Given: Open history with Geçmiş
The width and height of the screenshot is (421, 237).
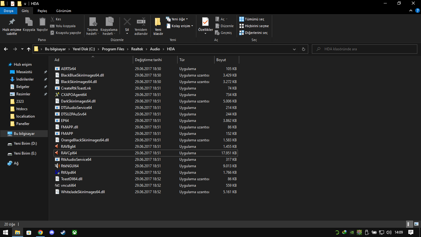Looking at the screenshot, I should [x=223, y=33].
